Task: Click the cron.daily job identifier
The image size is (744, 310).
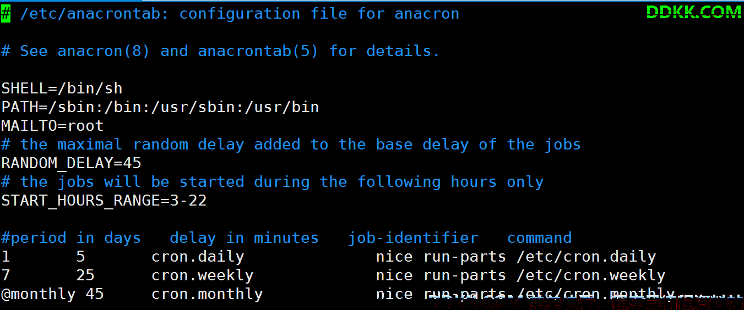Action: pos(198,257)
